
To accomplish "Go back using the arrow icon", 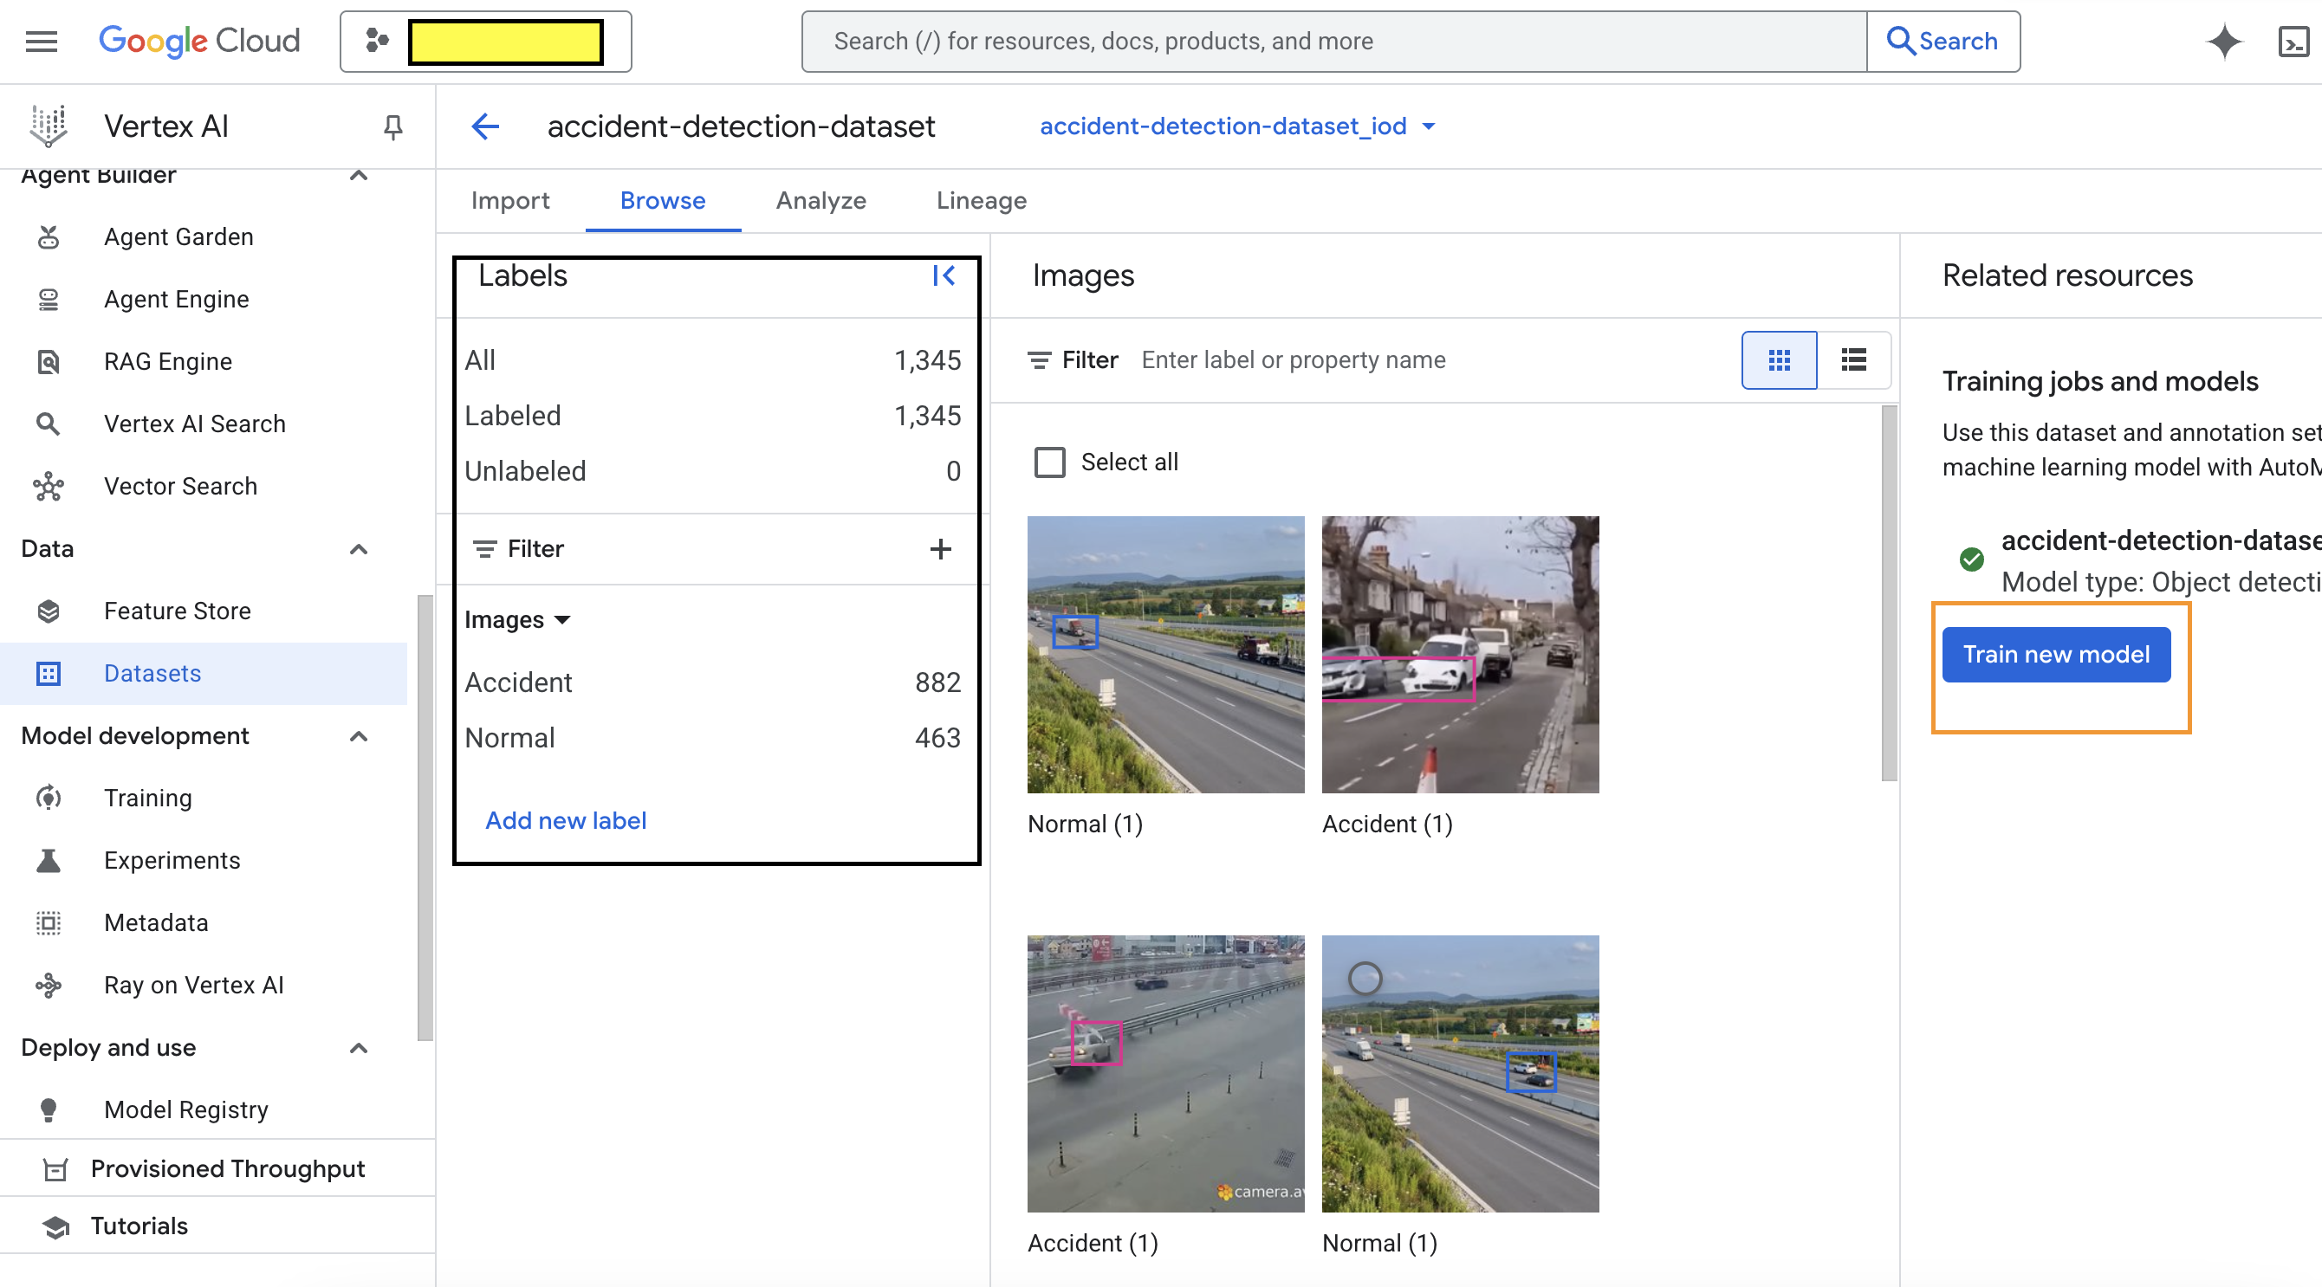I will tap(486, 127).
